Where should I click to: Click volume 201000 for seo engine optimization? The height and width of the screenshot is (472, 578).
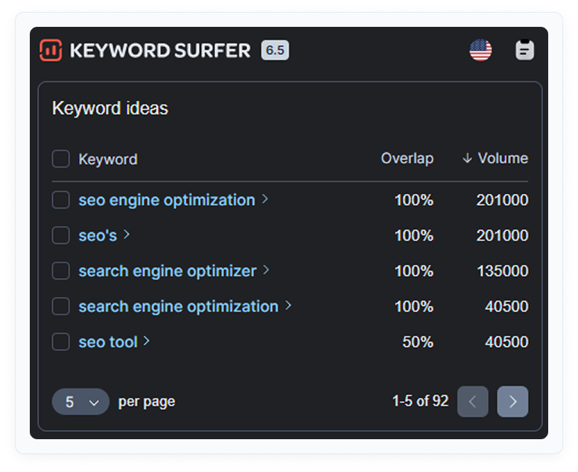(502, 201)
